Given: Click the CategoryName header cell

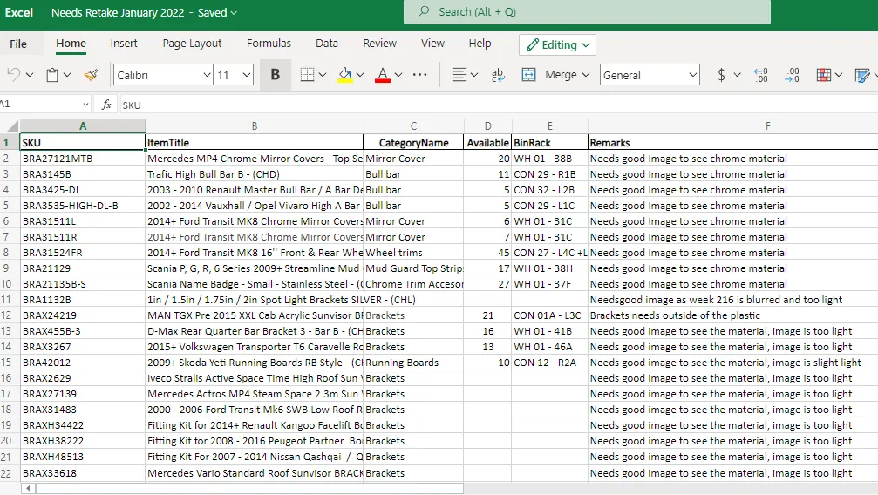Looking at the screenshot, I should (413, 143).
